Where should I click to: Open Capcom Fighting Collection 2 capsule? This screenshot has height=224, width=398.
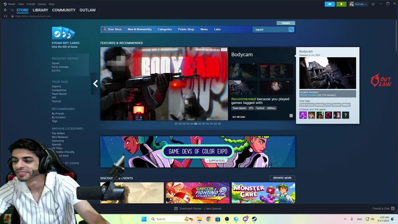pyautogui.click(x=198, y=193)
